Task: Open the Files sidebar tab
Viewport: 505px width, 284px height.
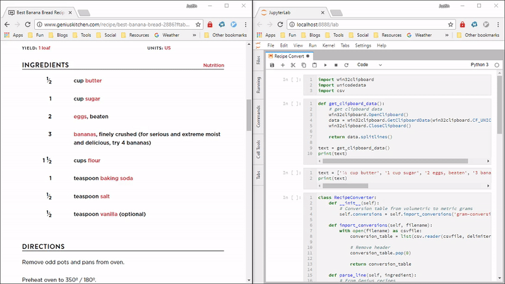Action: [x=258, y=59]
